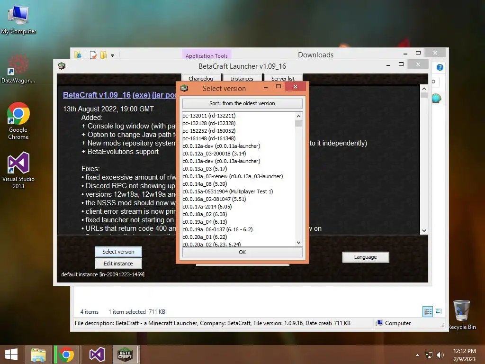Image resolution: width=485 pixels, height=364 pixels.
Task: Click the Sort: from the oldest version button
Action: point(242,103)
